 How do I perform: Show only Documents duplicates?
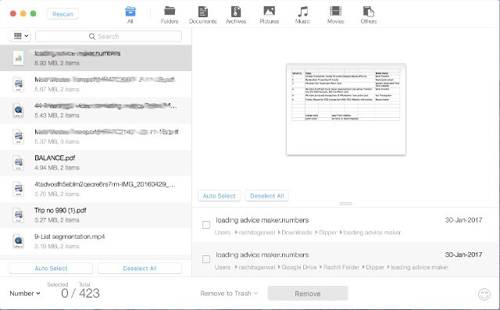pyautogui.click(x=203, y=12)
